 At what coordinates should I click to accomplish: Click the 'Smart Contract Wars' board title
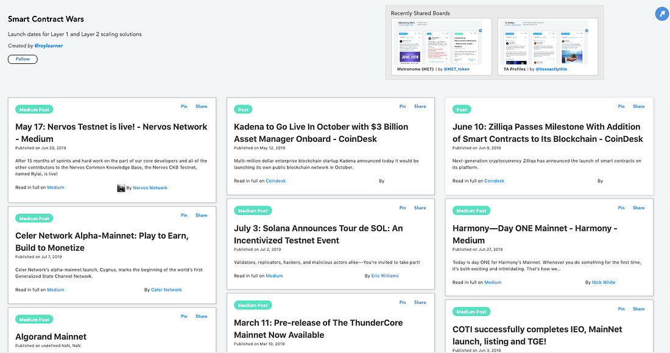[46, 19]
